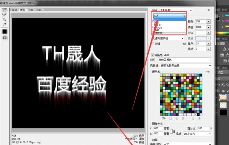229x145 pixels.
Task: Select transparent swatch at end of color table
Action: pyautogui.click(x=201, y=114)
